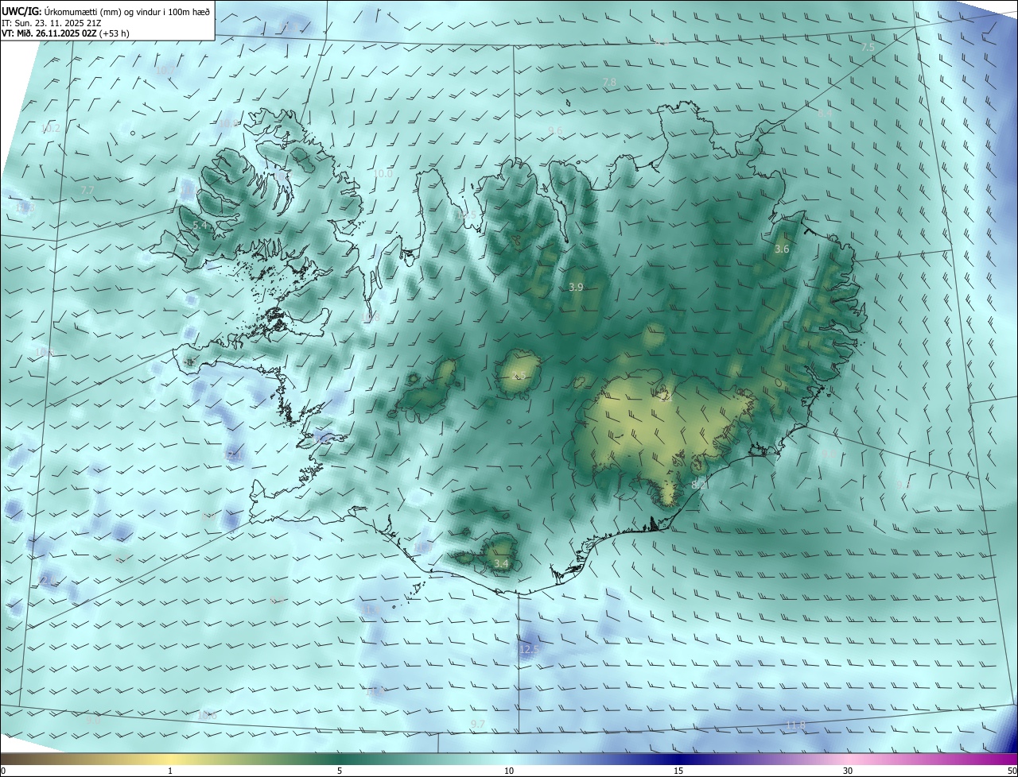Click the map value label "7.5"
Image resolution: width=1018 pixels, height=777 pixels.
868,48
